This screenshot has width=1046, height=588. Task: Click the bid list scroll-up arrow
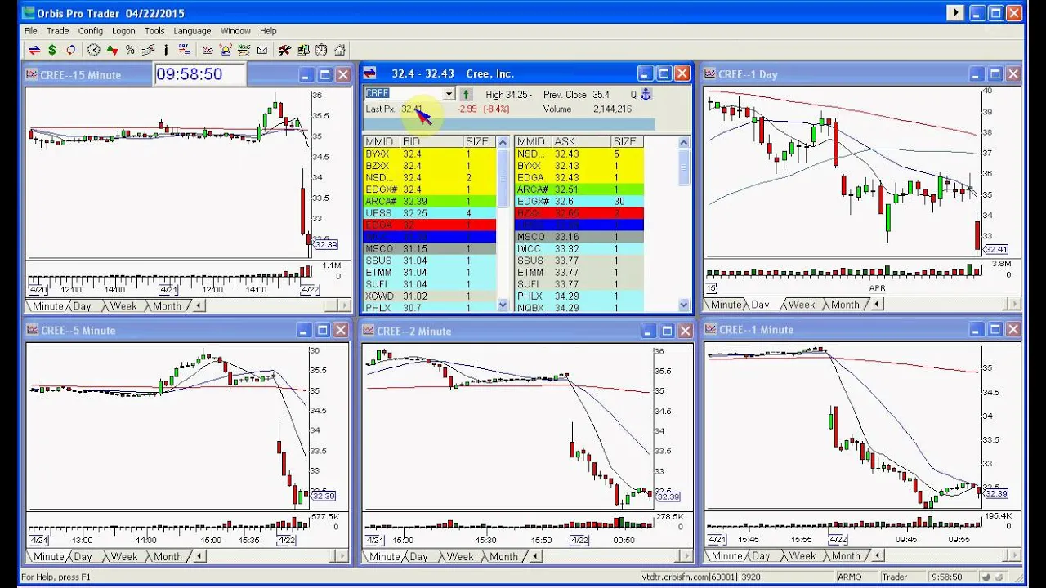click(503, 142)
